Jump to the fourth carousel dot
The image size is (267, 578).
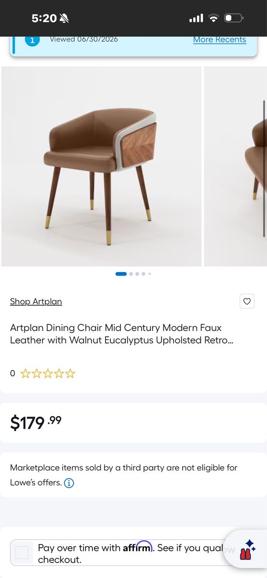coord(144,274)
